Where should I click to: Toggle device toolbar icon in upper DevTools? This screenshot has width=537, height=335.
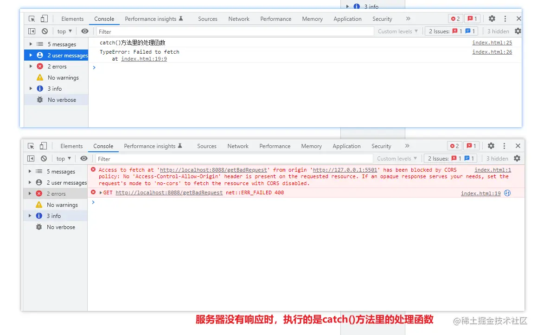click(x=44, y=19)
